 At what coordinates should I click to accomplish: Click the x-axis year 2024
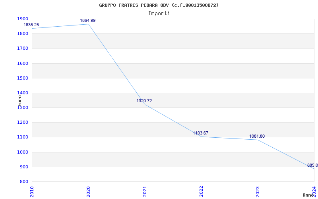pos(314,191)
